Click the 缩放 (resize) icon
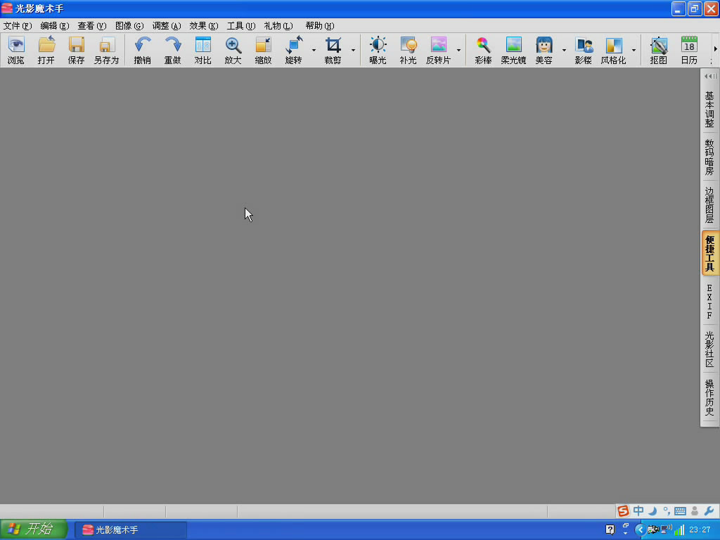720x540 pixels. click(x=264, y=50)
